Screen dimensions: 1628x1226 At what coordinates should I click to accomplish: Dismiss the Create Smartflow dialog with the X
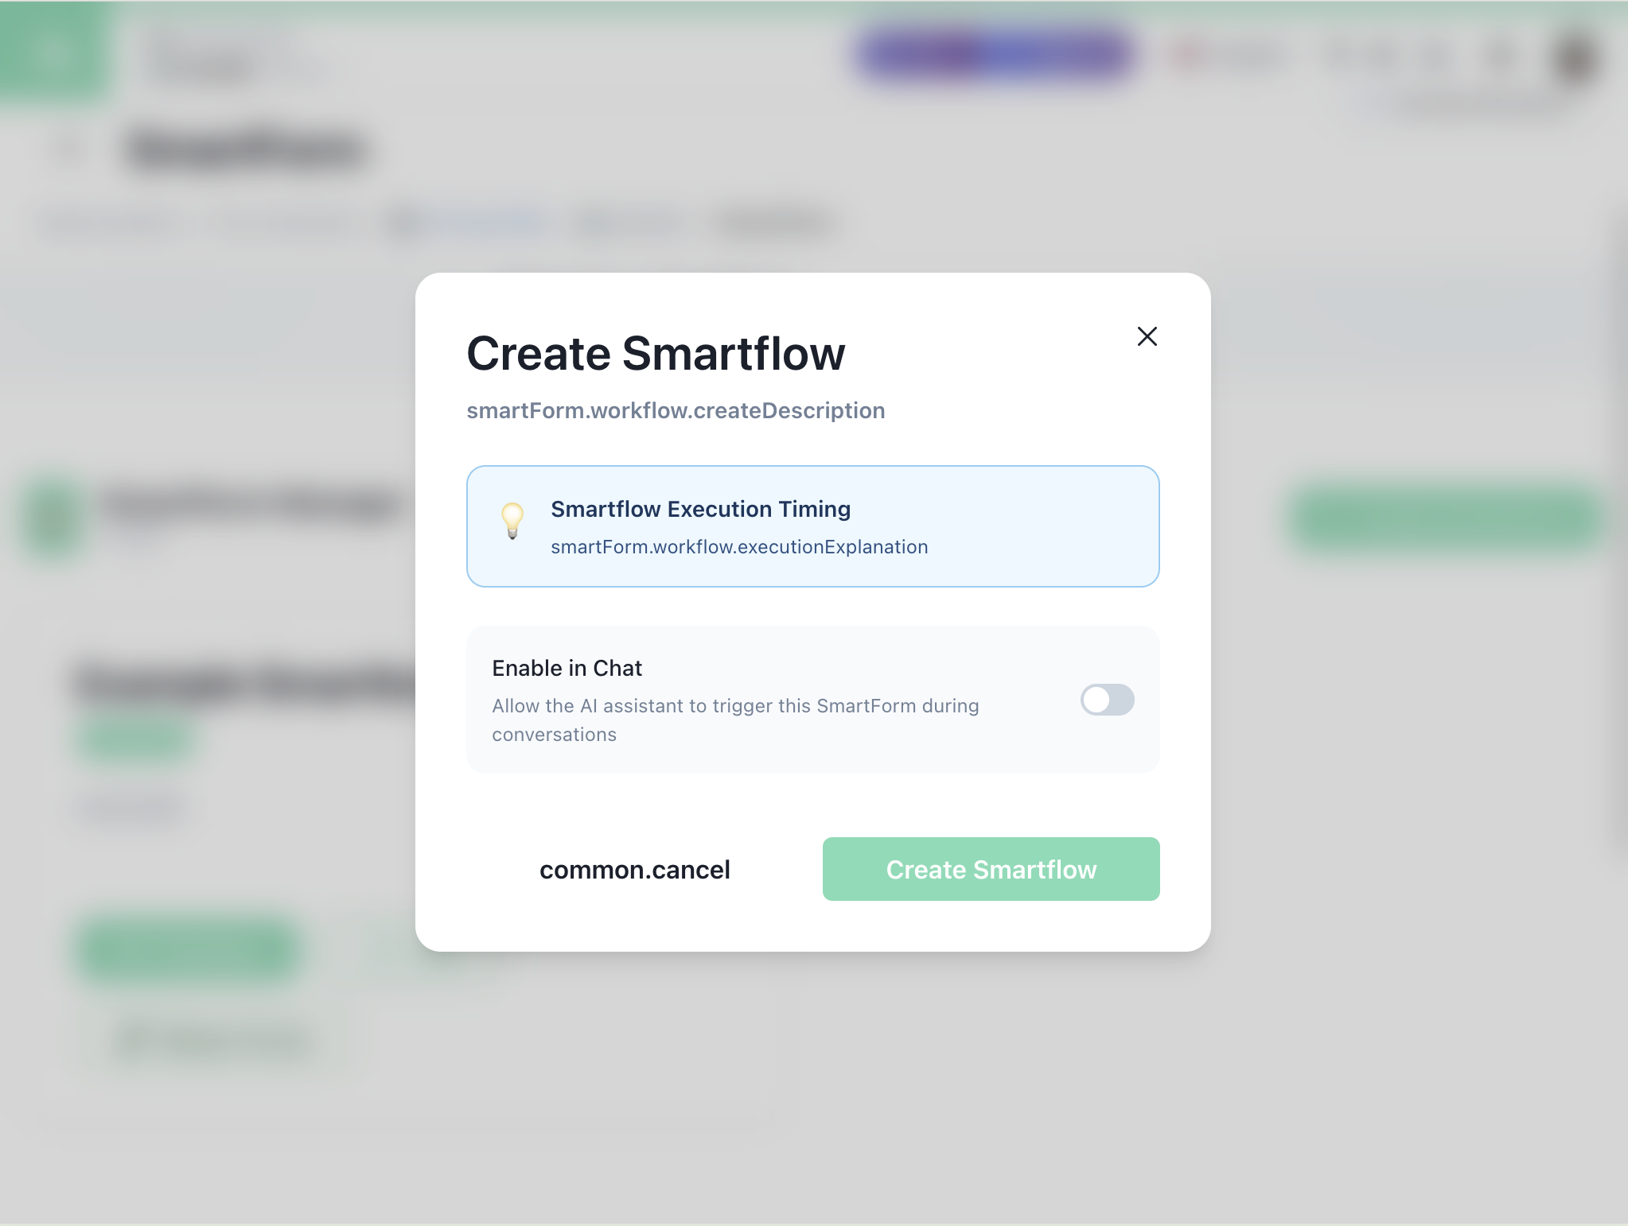[1147, 336]
